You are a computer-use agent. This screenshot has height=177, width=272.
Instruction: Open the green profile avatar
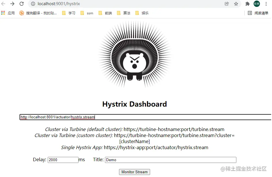click(x=257, y=4)
